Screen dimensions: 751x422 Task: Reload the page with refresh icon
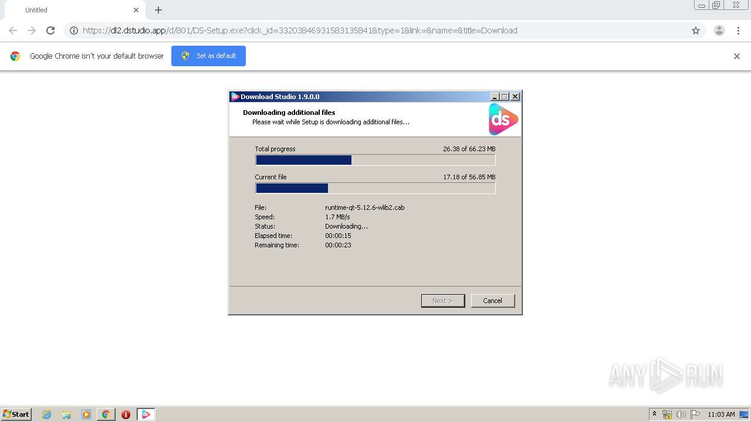click(50, 30)
